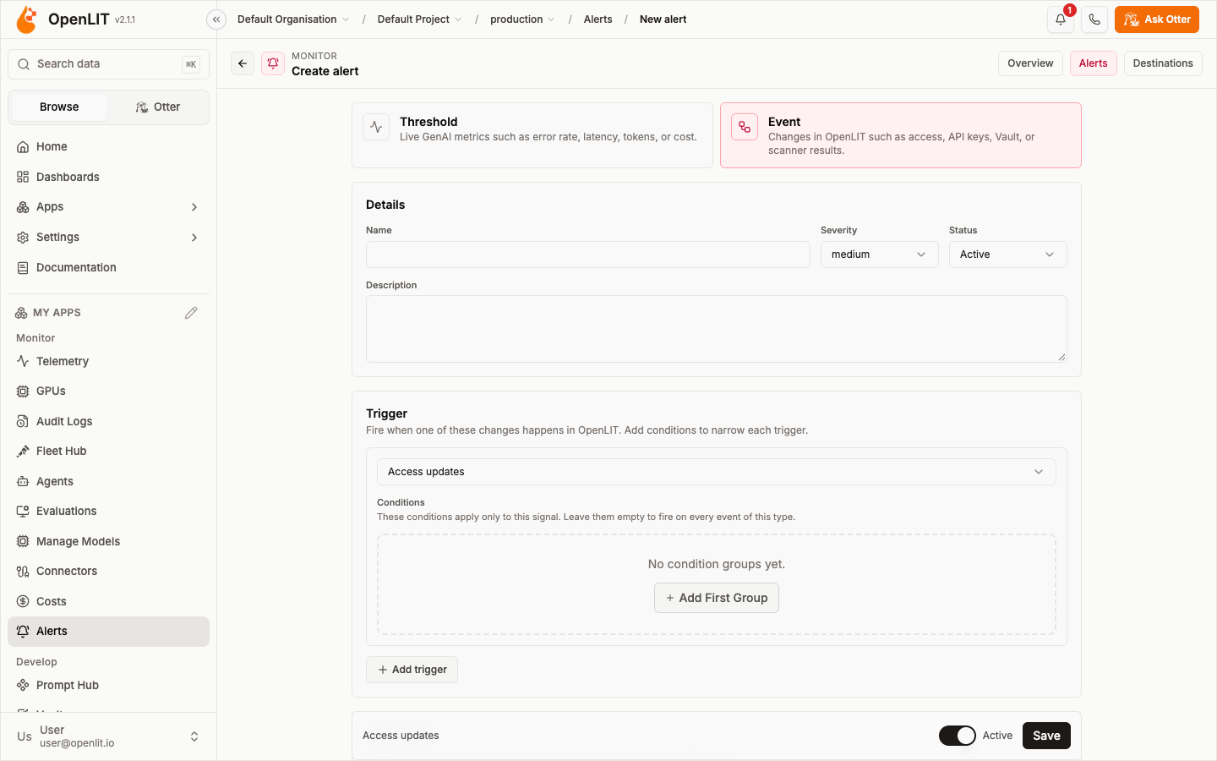Screen dimensions: 1217x761
Task: Click the Save button
Action: [1046, 736]
